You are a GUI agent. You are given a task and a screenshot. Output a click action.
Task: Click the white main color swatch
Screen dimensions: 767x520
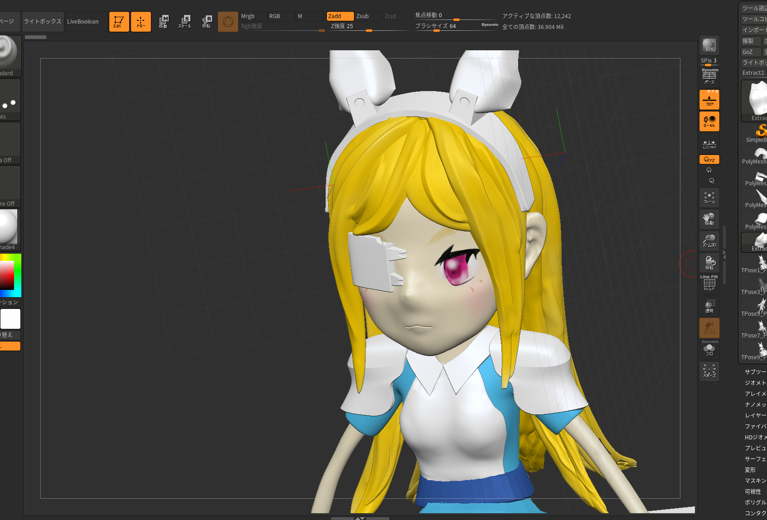coord(10,319)
